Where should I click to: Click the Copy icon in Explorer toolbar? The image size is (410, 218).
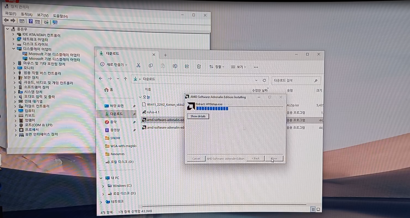(x=151, y=66)
